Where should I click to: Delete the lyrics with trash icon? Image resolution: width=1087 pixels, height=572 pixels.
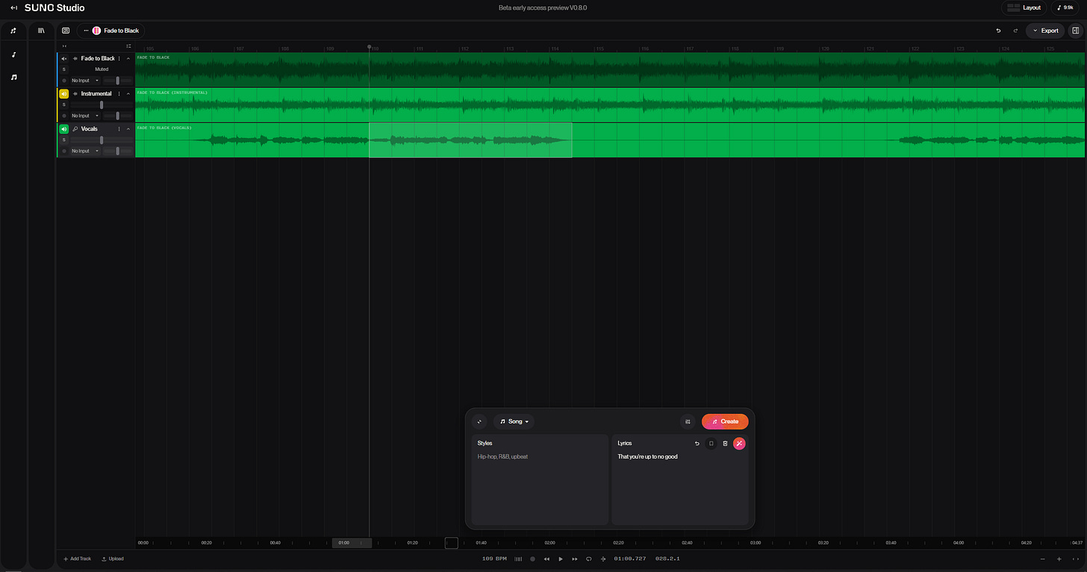[725, 443]
